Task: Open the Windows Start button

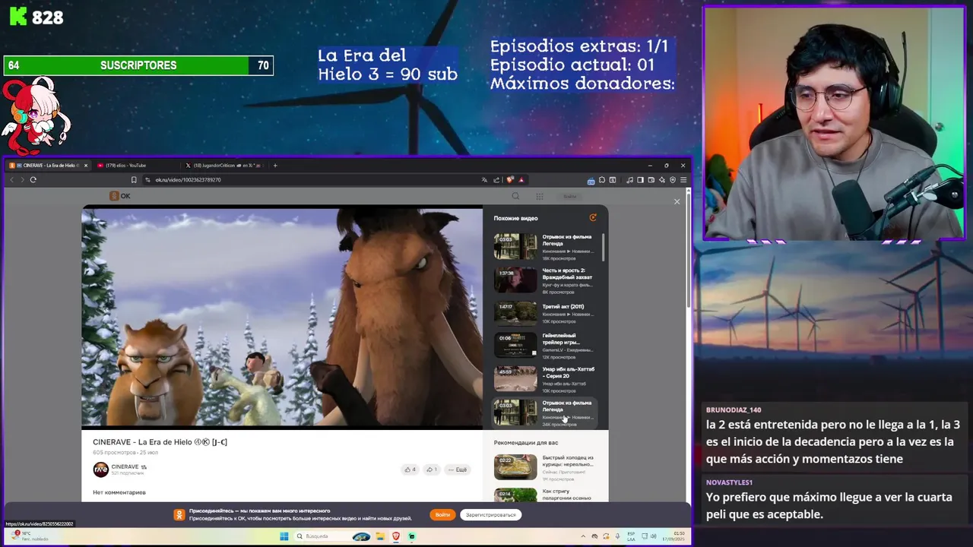Action: (x=284, y=536)
